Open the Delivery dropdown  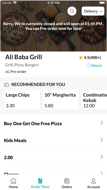click(x=93, y=11)
